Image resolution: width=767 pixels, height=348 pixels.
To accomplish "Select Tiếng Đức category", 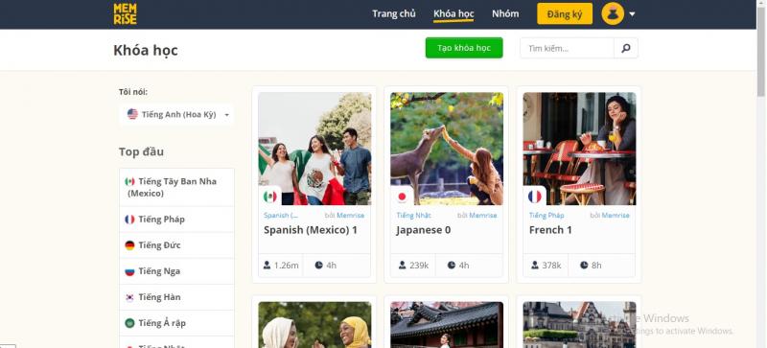I will 177,245.
